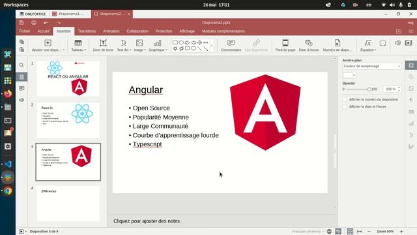The image size is (417, 235).
Task: Check Afficher le numéro de diapositive
Action: point(345,99)
